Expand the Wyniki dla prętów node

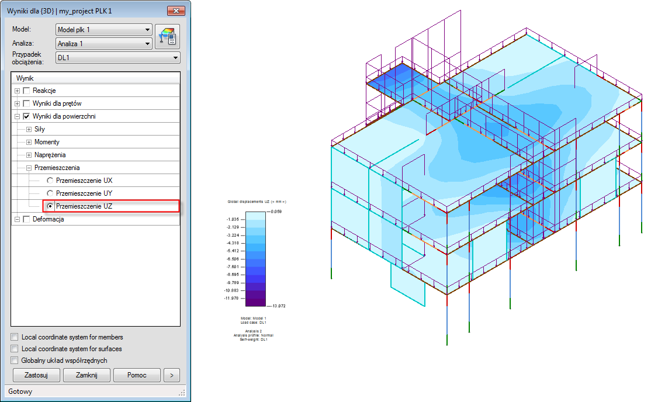[x=17, y=103]
